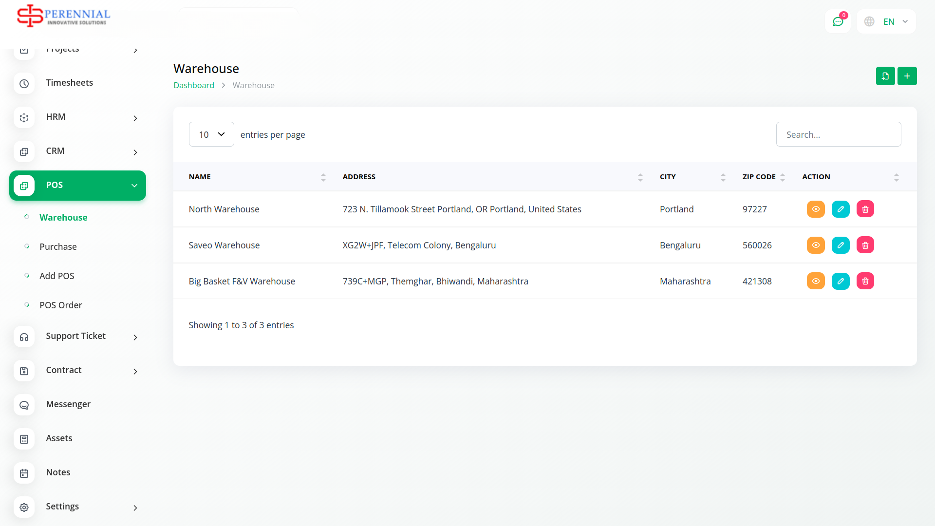This screenshot has height=526, width=935.
Task: Edit the North Warehouse entry
Action: (x=840, y=209)
